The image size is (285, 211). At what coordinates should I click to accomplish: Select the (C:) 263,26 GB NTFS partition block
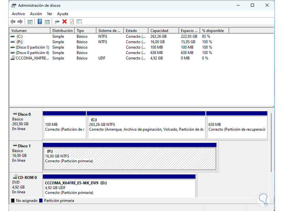tap(146, 125)
